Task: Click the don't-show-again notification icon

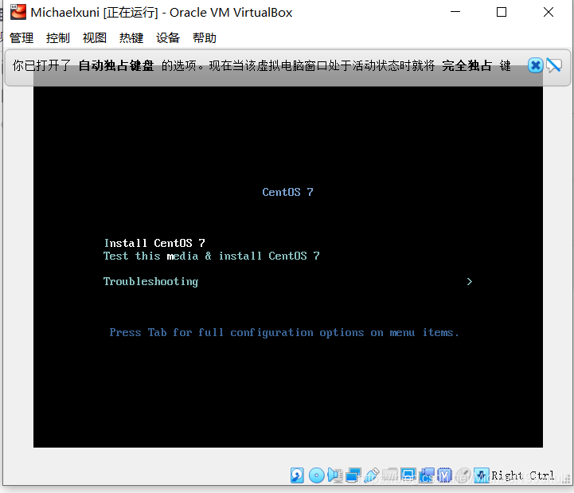Action: tap(553, 65)
